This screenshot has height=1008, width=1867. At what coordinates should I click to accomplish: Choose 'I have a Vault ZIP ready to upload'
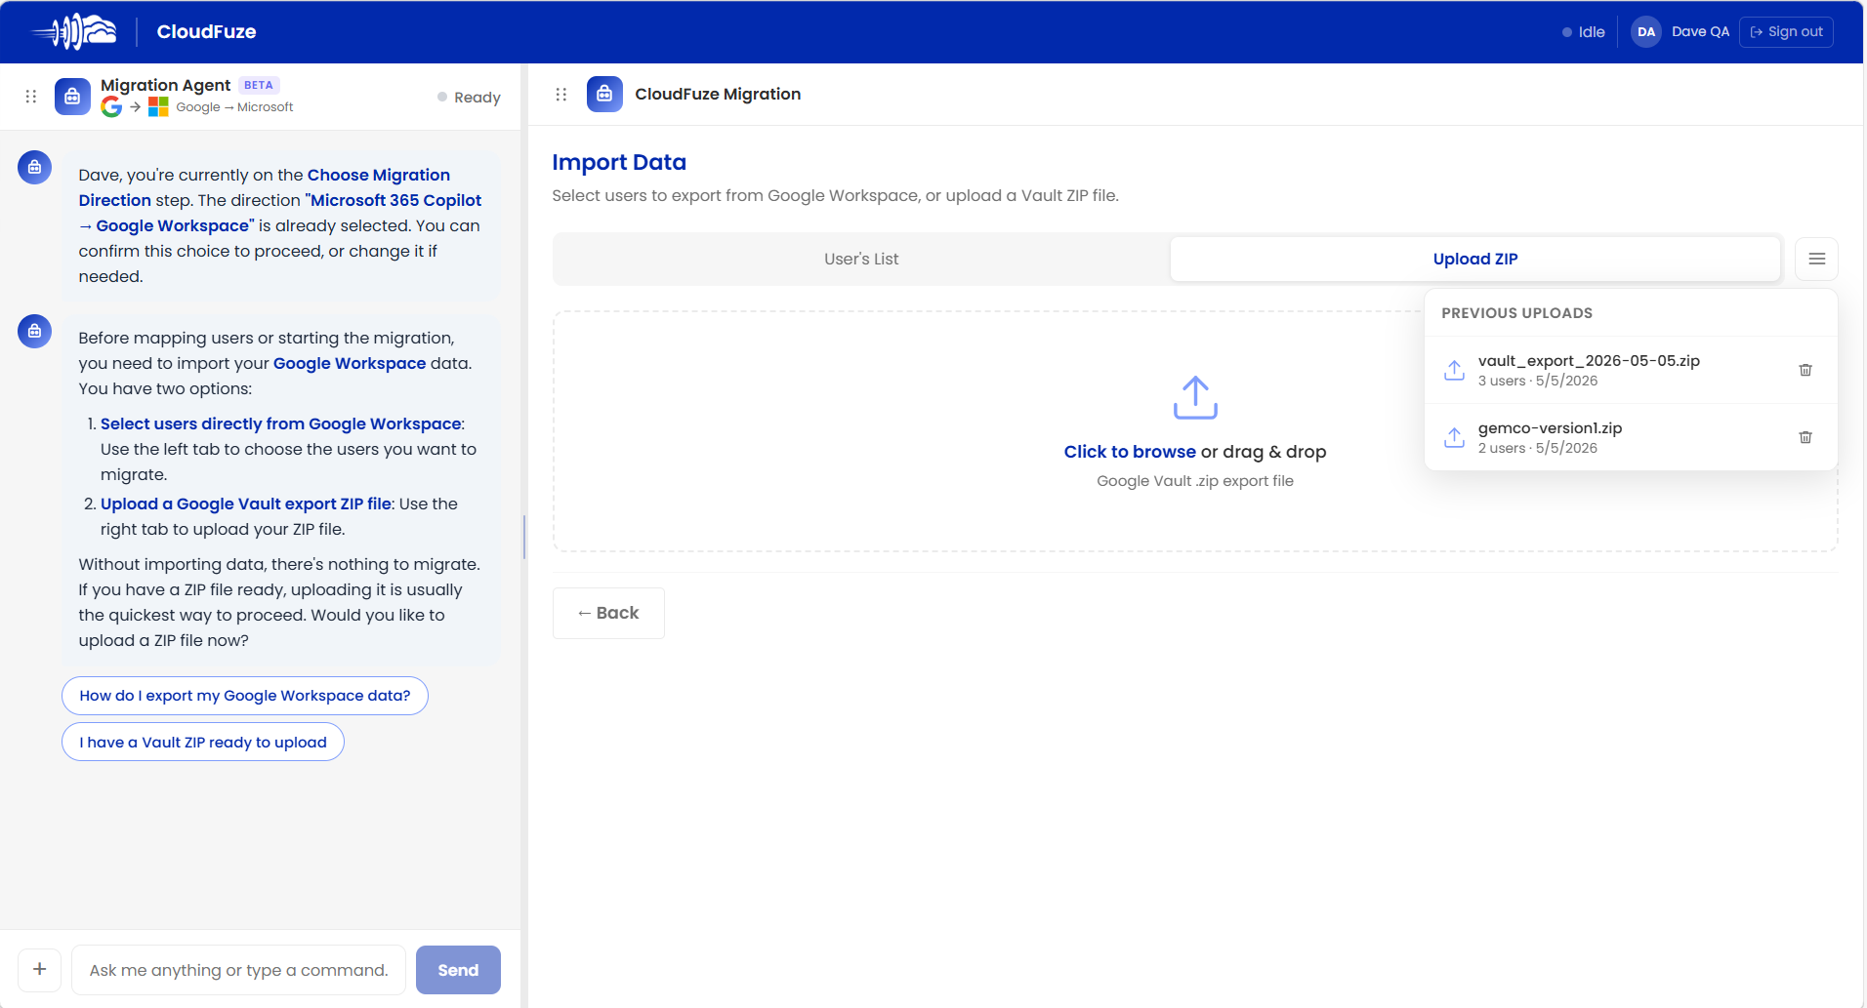(203, 743)
